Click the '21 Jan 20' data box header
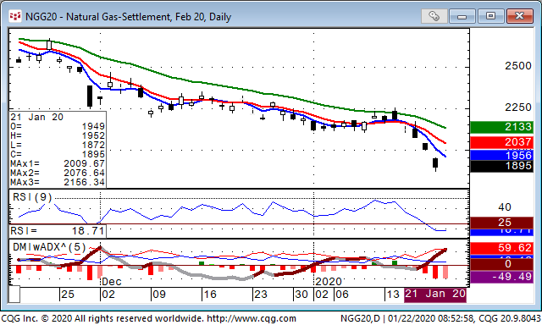This screenshot has height=325, width=542. pyautogui.click(x=36, y=117)
